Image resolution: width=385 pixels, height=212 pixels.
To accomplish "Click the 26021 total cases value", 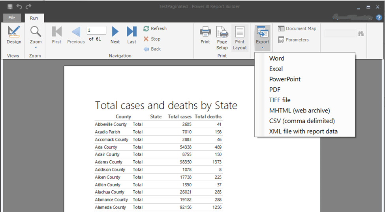I will pos(186,192).
